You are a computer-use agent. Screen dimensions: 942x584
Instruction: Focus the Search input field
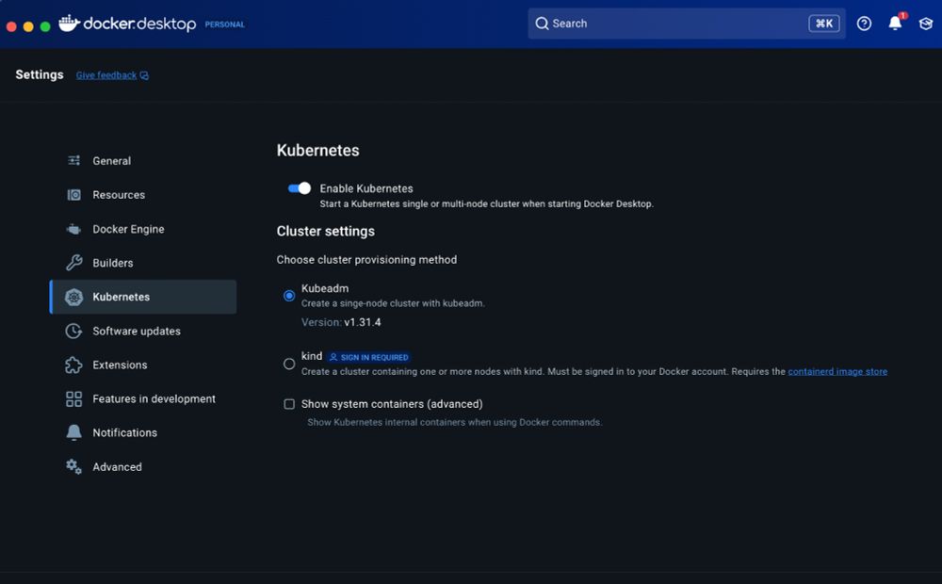687,24
